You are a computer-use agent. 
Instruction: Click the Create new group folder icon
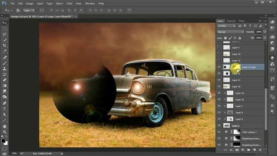point(248,150)
